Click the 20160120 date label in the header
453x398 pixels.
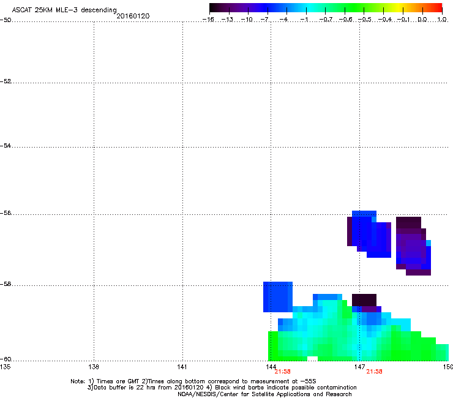[133, 16]
